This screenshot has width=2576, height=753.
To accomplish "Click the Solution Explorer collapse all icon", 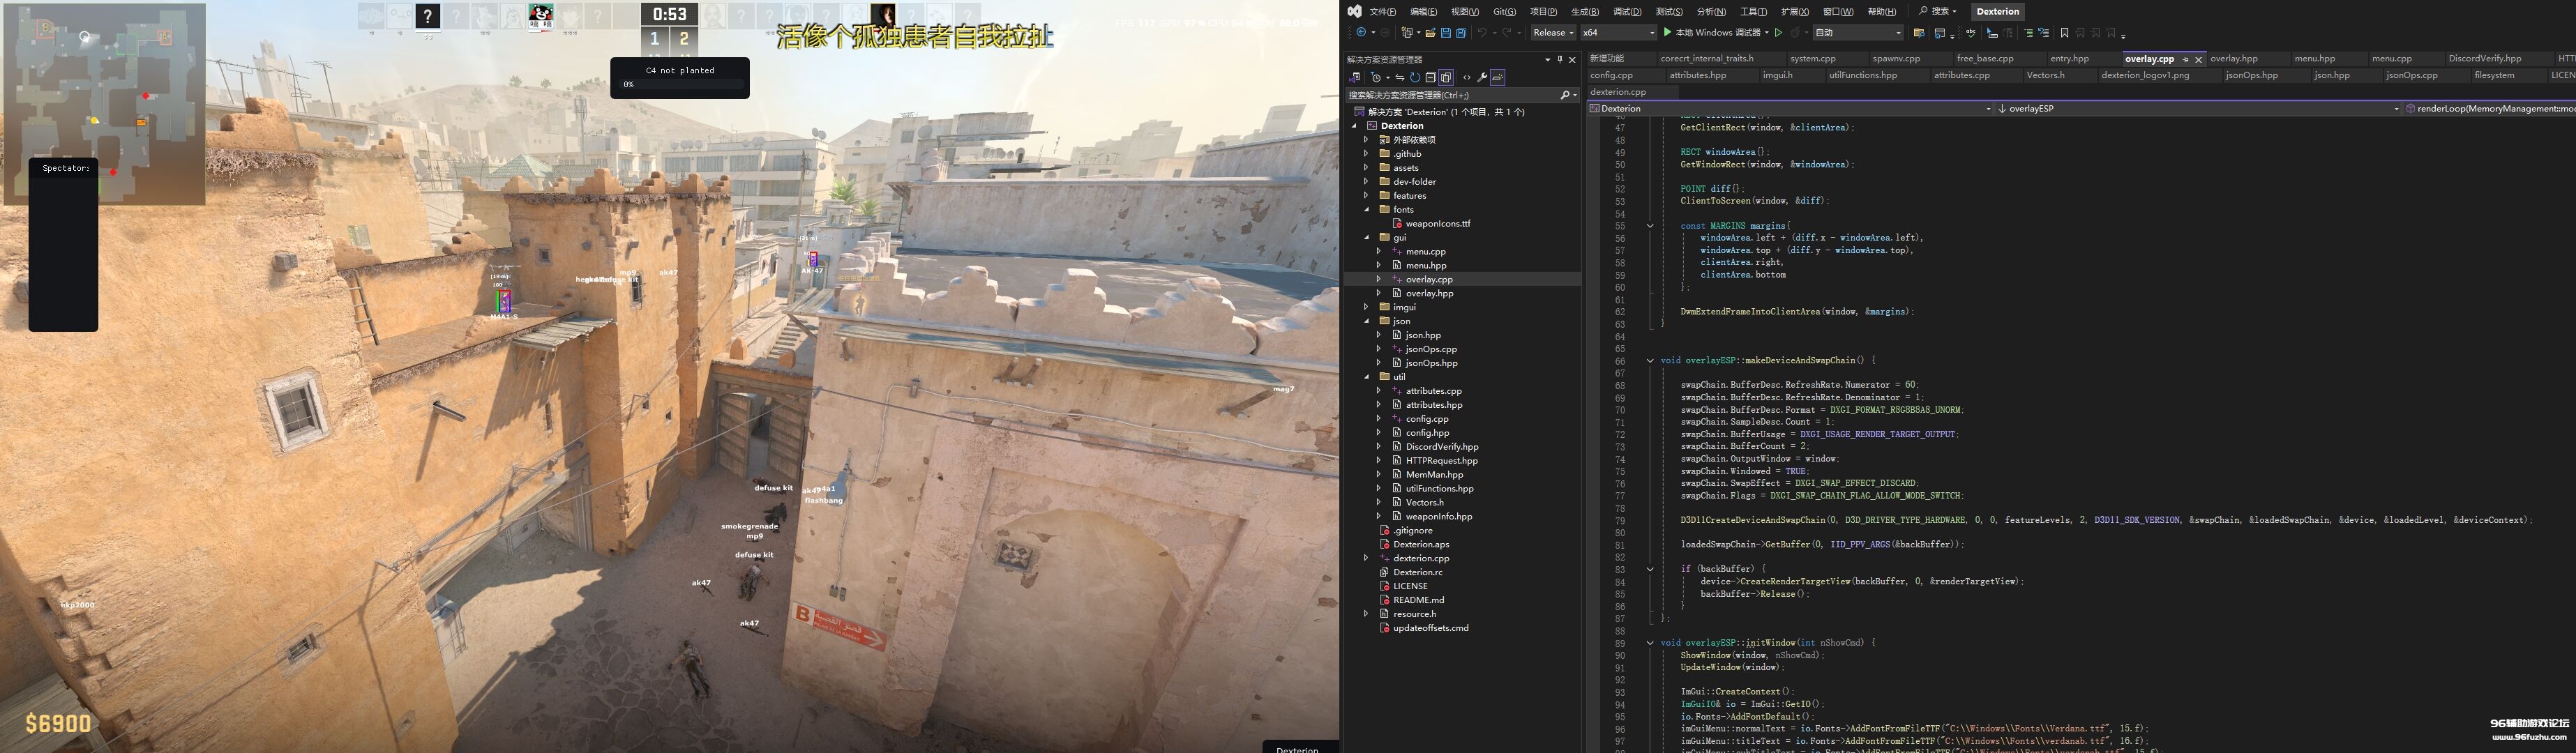I will [x=1431, y=77].
